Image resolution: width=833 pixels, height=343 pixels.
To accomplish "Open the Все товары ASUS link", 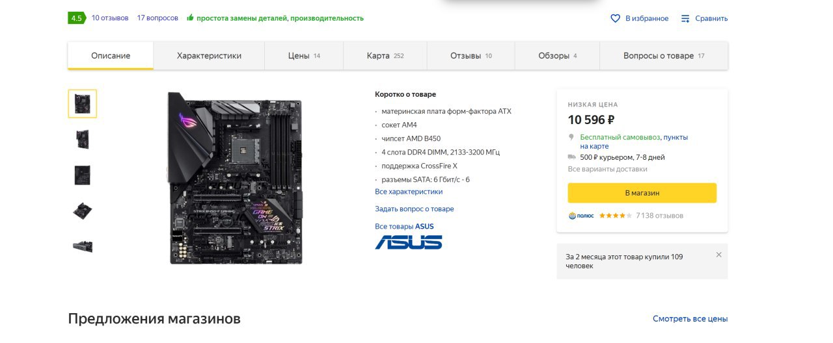I will (404, 227).
